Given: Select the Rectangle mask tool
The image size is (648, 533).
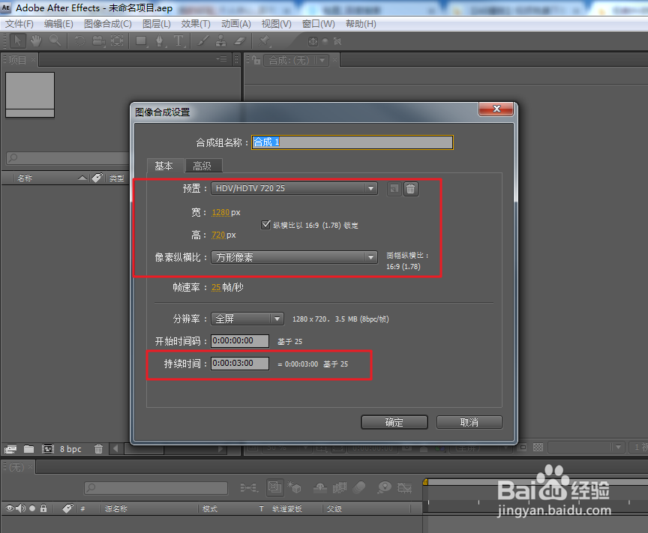Looking at the screenshot, I should pos(141,41).
